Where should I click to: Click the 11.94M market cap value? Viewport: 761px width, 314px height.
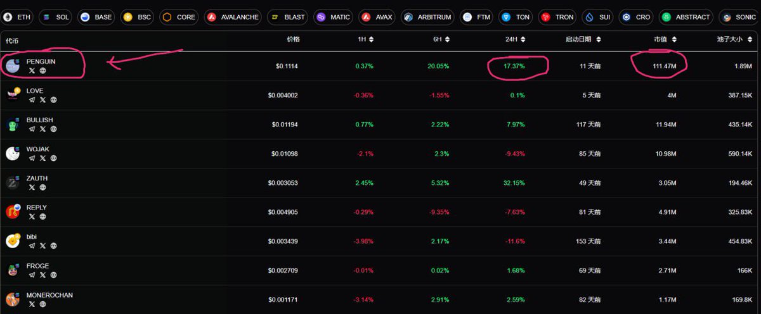coord(665,125)
